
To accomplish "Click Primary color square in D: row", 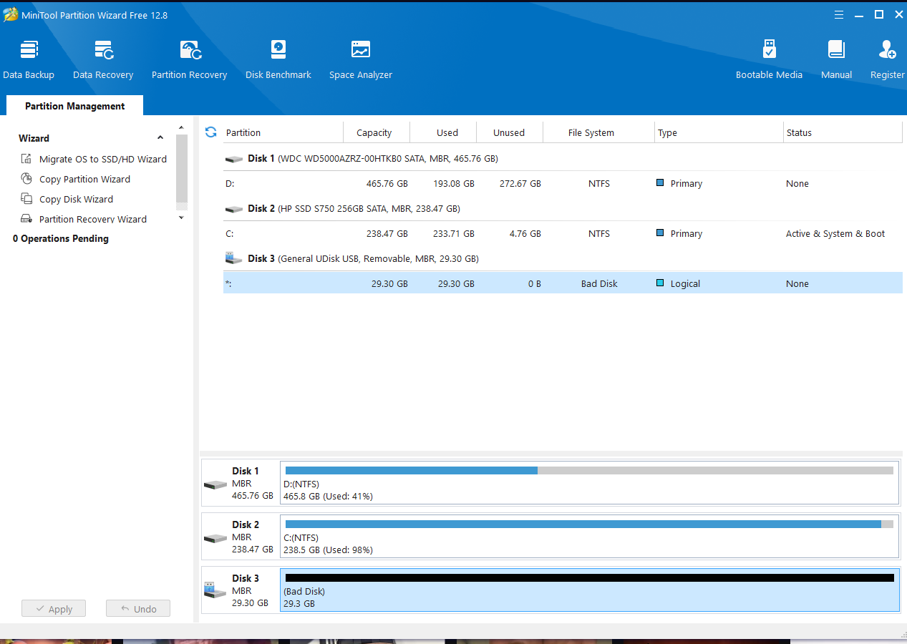I will click(660, 183).
